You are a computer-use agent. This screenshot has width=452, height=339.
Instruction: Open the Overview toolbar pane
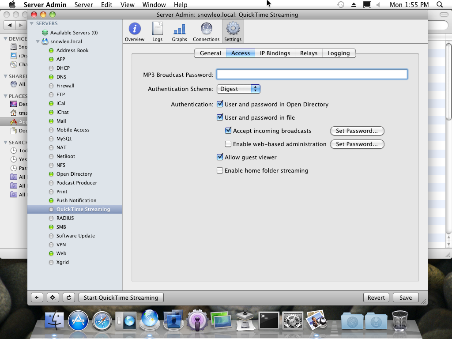(x=134, y=32)
